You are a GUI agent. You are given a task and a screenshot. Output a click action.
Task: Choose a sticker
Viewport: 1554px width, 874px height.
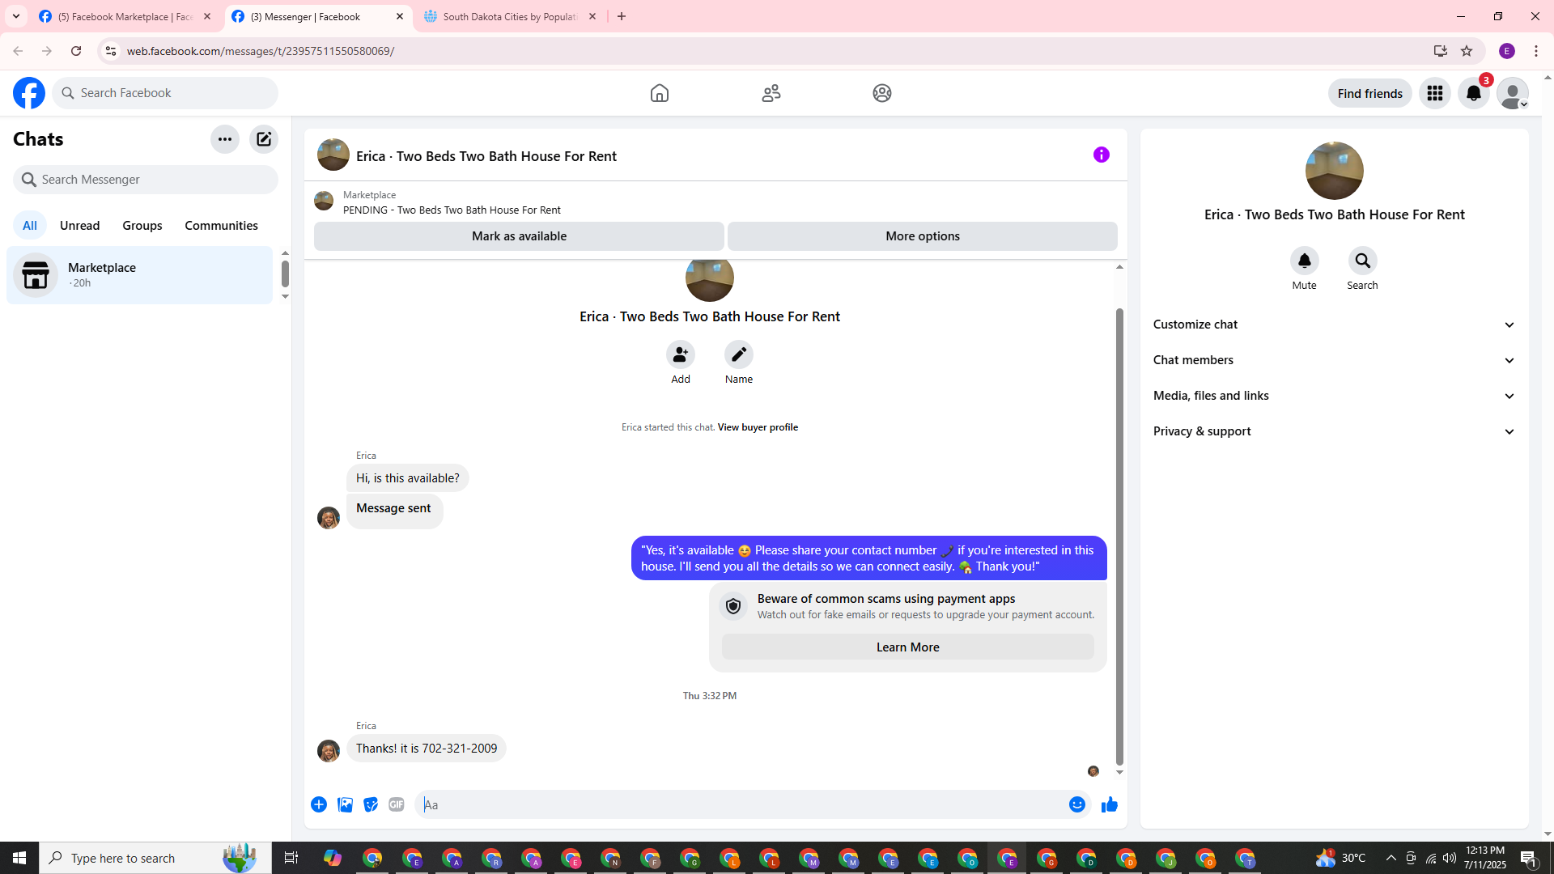click(x=371, y=804)
